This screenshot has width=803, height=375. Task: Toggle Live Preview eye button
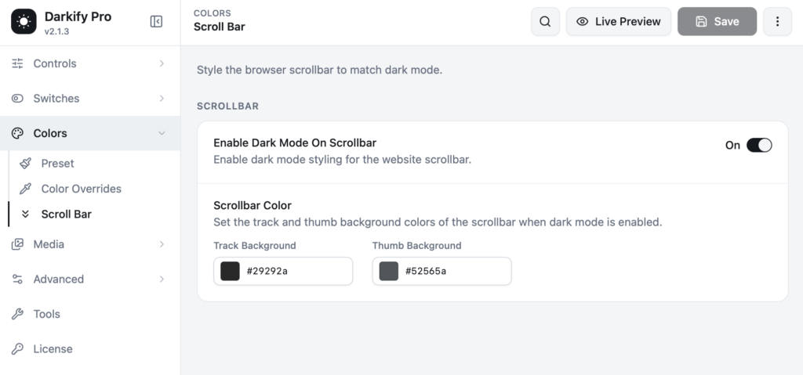619,21
